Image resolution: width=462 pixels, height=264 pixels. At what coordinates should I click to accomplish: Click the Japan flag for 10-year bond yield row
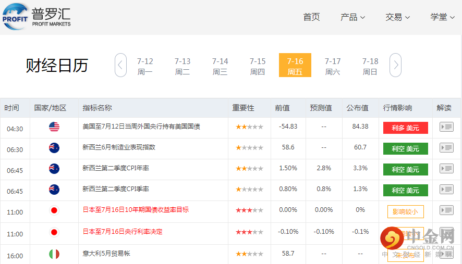pyautogui.click(x=54, y=210)
